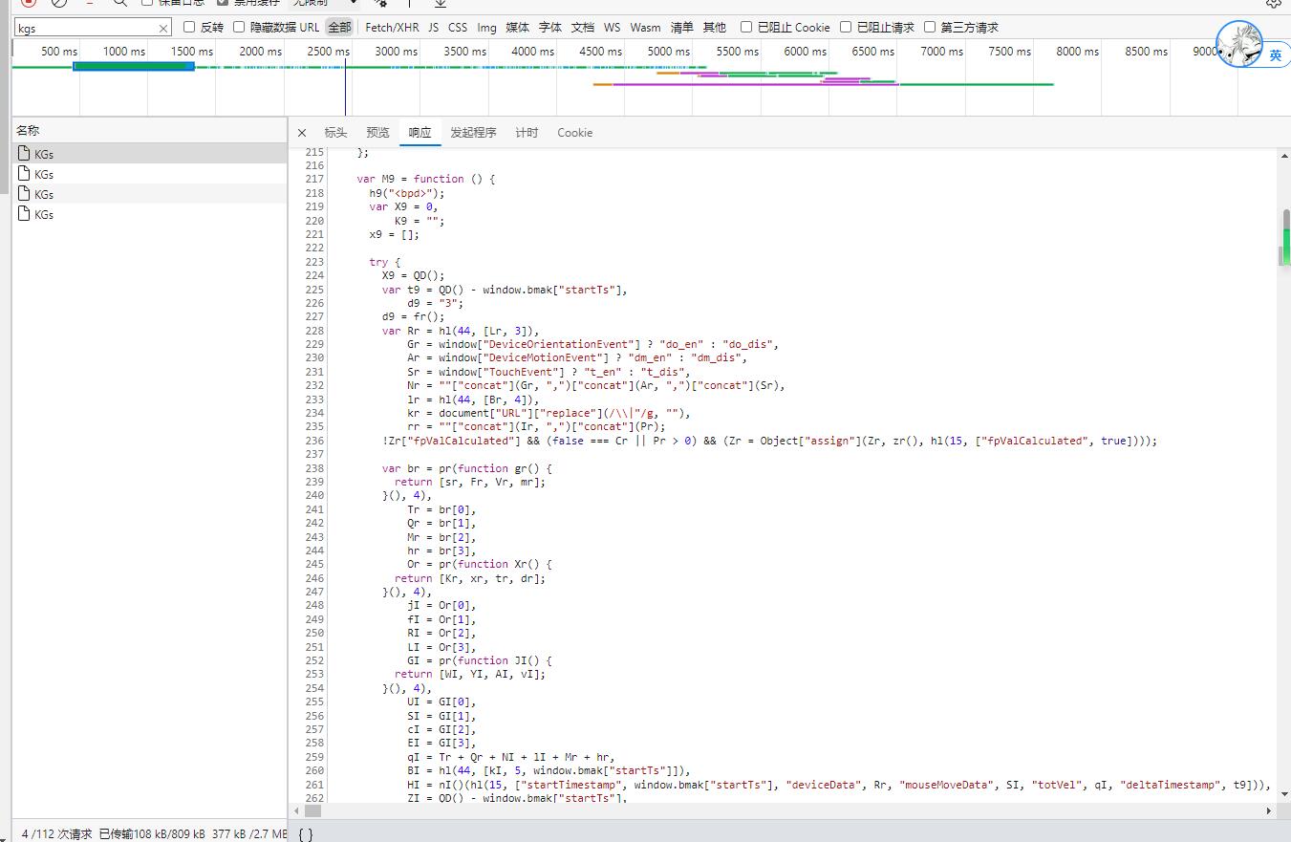Click the pretty-print braces icon at bottom
This screenshot has width=1291, height=842.
pos(305,834)
